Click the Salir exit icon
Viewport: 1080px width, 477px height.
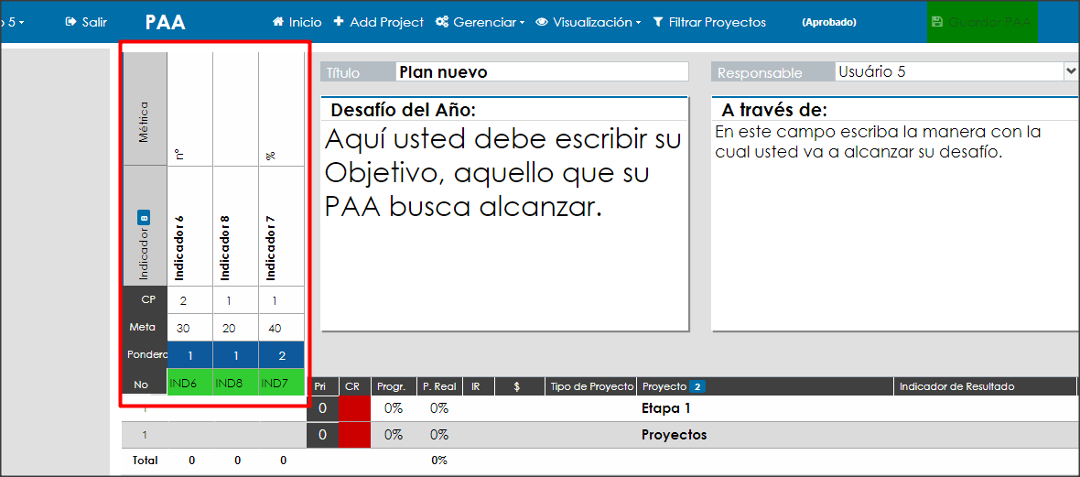(x=70, y=22)
